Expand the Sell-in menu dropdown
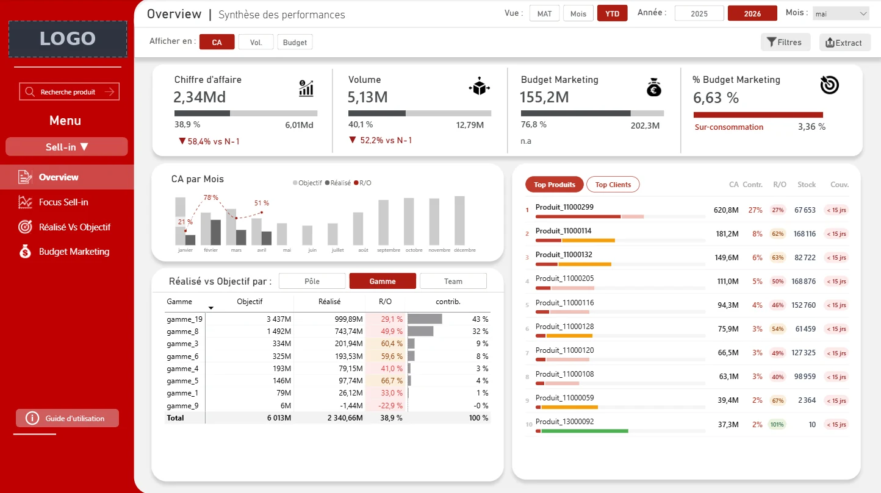Viewport: 881px width, 493px height. 67,147
